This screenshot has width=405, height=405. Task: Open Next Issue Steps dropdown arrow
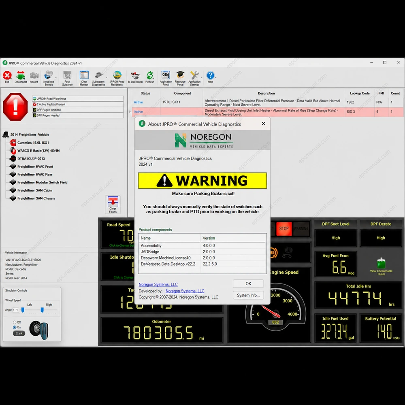(x=56, y=77)
